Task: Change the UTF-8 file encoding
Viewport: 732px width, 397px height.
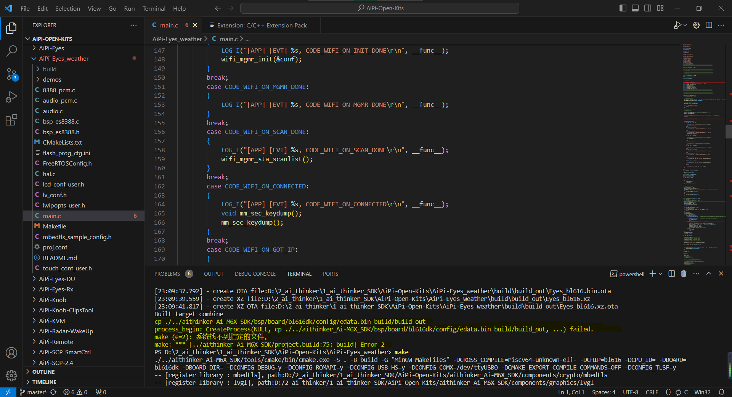Action: click(x=630, y=392)
